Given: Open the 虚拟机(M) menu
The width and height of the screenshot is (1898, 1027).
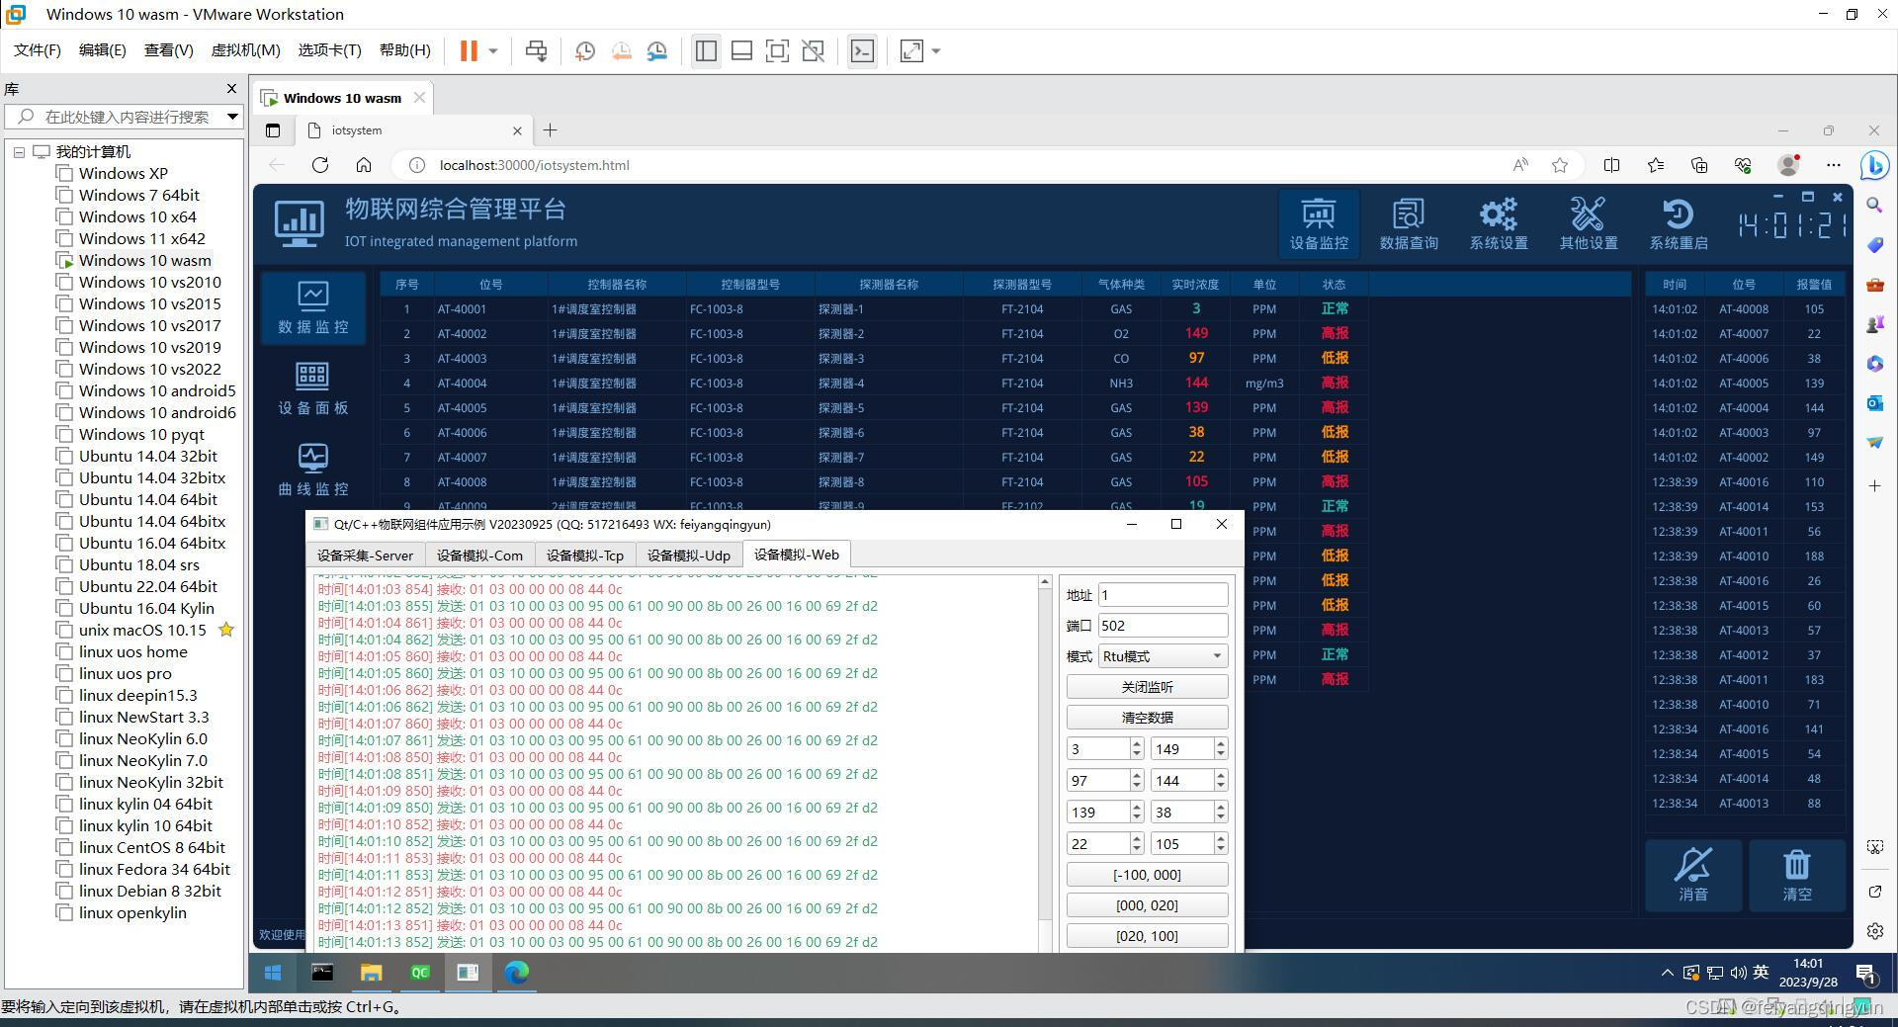Looking at the screenshot, I should pos(244,50).
